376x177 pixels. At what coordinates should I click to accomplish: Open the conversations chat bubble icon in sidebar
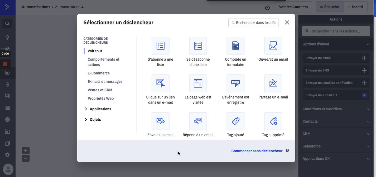[7, 96]
